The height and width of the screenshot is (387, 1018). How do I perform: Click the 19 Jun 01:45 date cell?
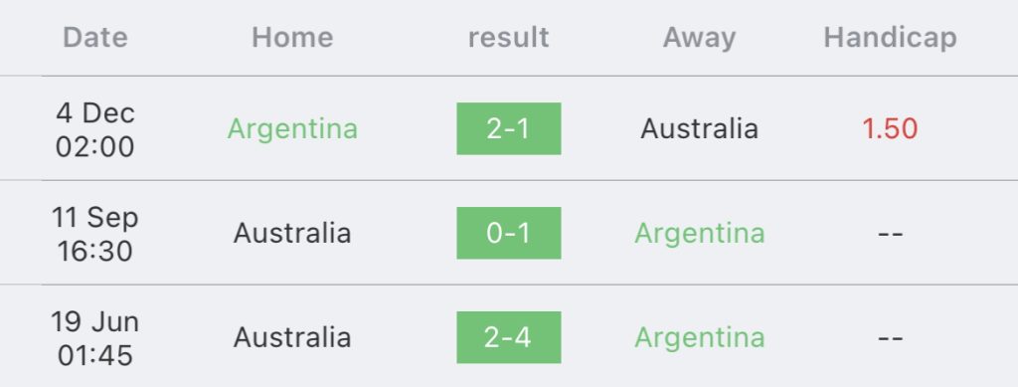[x=95, y=338]
